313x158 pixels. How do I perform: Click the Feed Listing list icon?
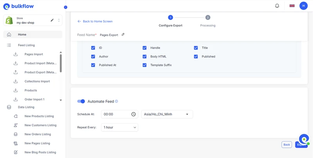coord(9,45)
